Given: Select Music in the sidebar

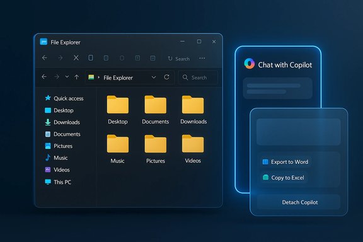Looking at the screenshot, I should (x=56, y=158).
